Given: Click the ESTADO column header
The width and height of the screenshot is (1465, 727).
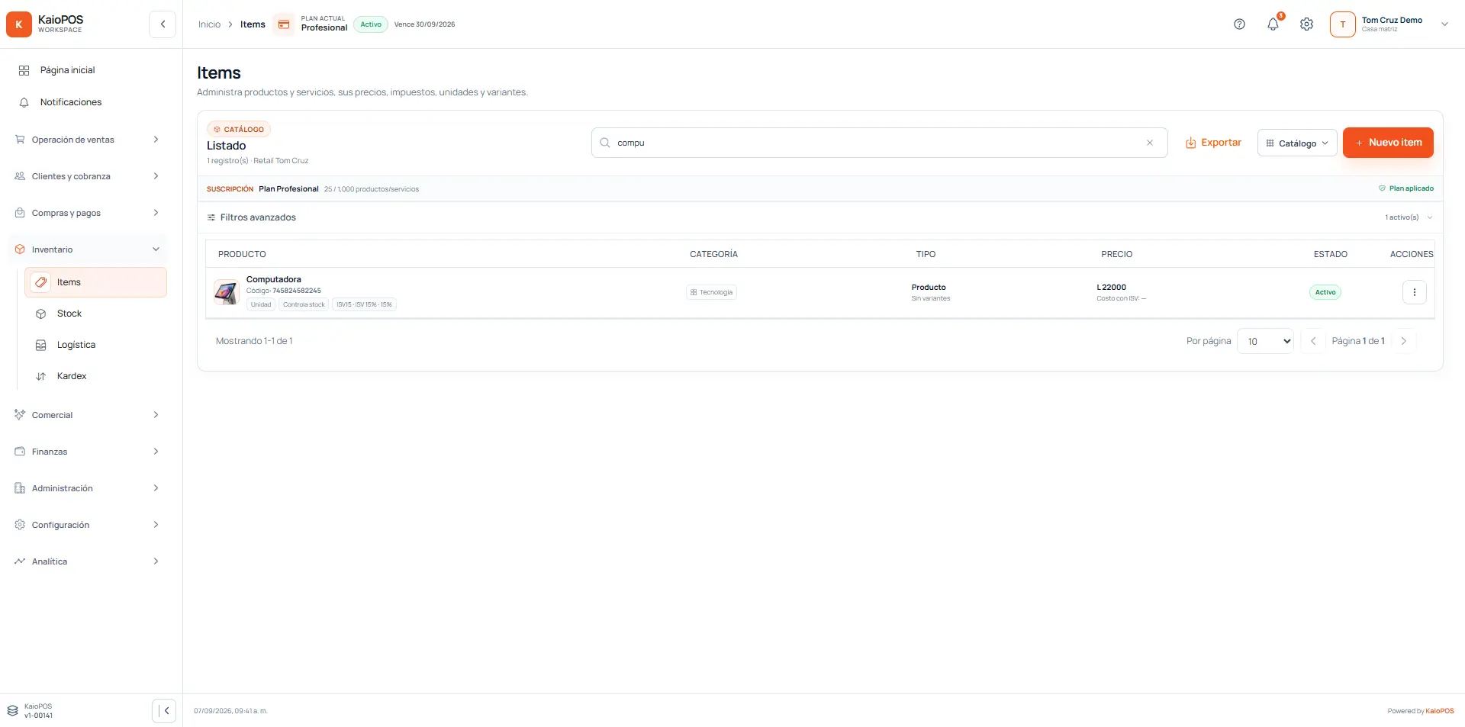Looking at the screenshot, I should pos(1330,254).
